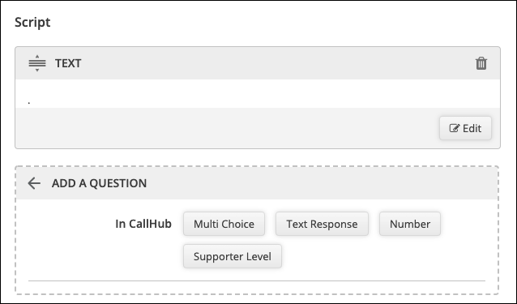Add a Number question
The image size is (517, 304).
coord(410,224)
